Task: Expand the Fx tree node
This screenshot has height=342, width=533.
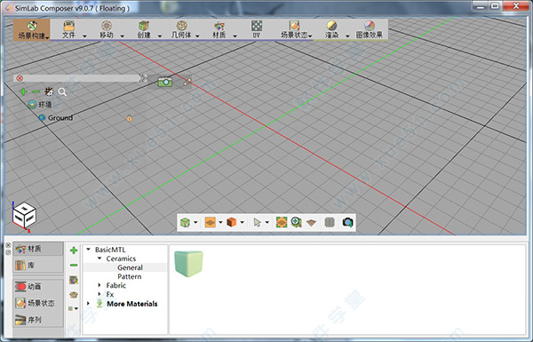Action: (x=99, y=294)
